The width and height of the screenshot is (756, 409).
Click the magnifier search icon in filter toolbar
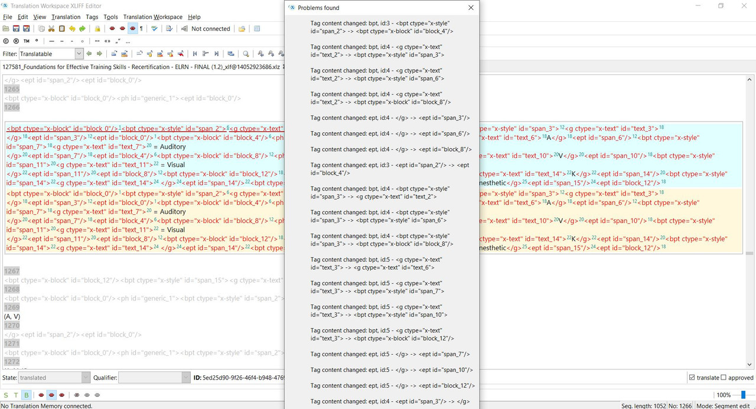point(246,54)
